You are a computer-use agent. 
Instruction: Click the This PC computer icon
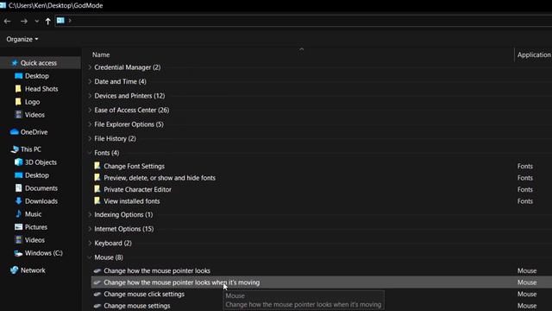pos(15,149)
